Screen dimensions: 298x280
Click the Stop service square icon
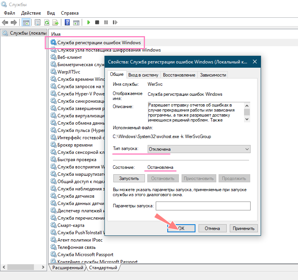[97, 22]
